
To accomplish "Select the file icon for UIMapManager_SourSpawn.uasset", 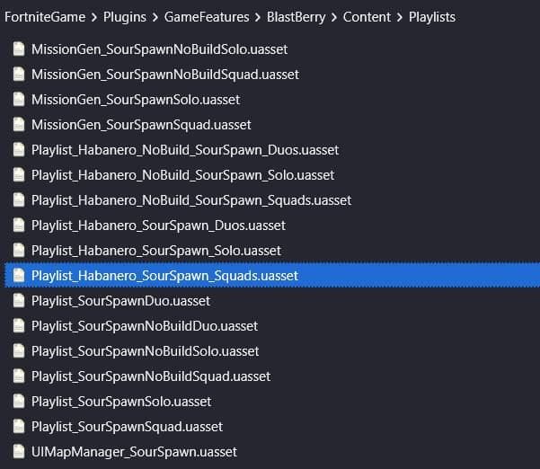I will [19, 452].
